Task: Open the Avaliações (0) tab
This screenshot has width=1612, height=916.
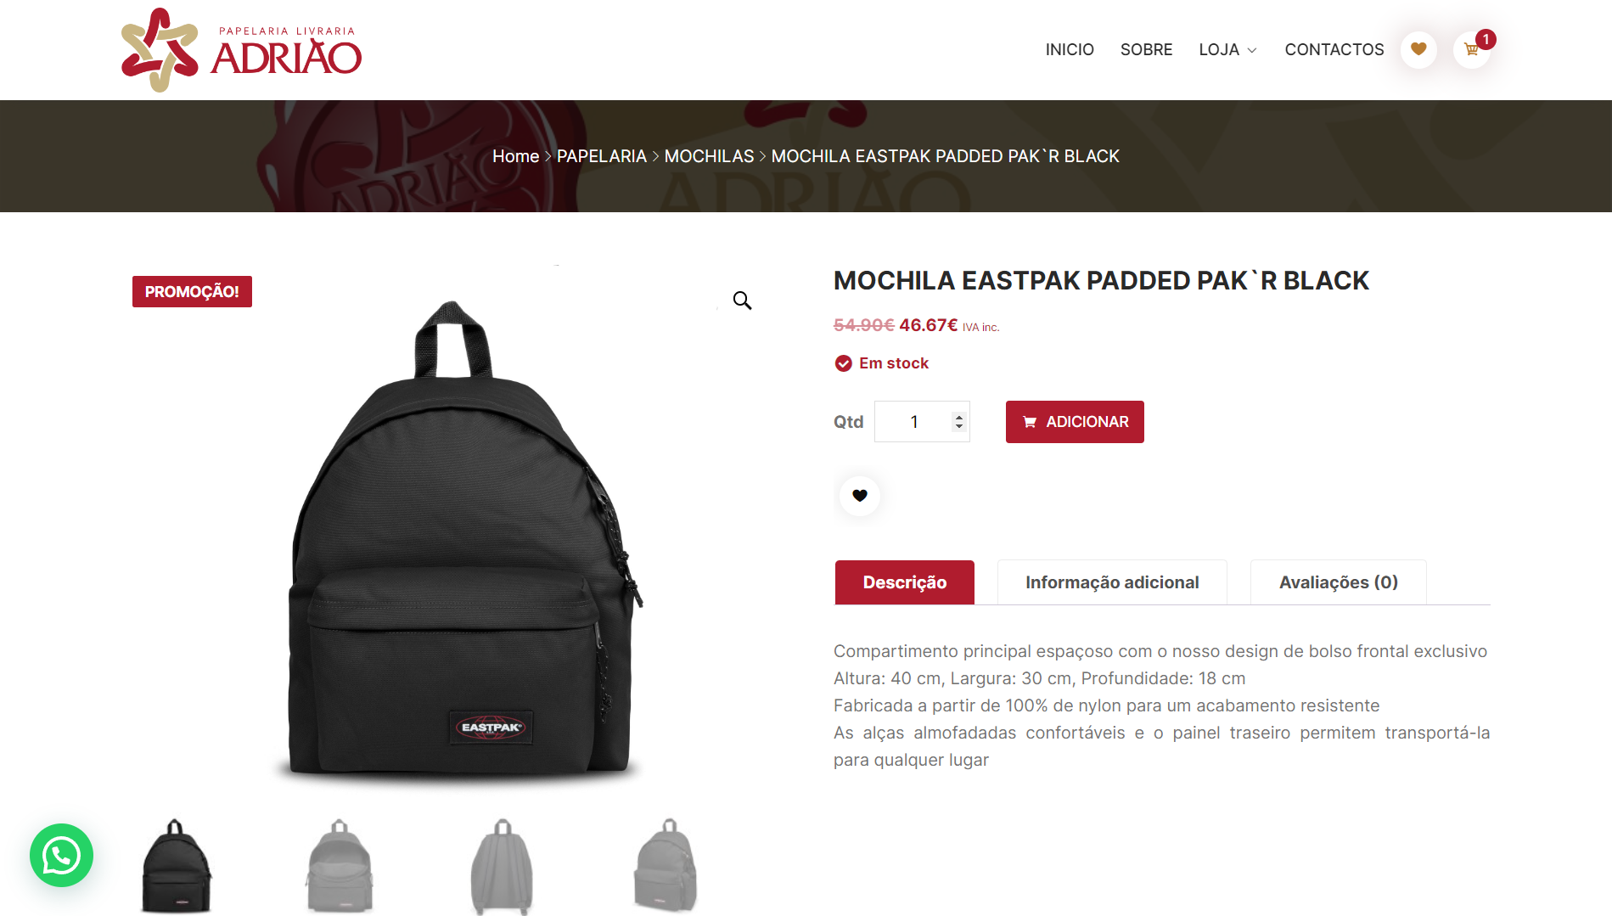Action: point(1339,582)
